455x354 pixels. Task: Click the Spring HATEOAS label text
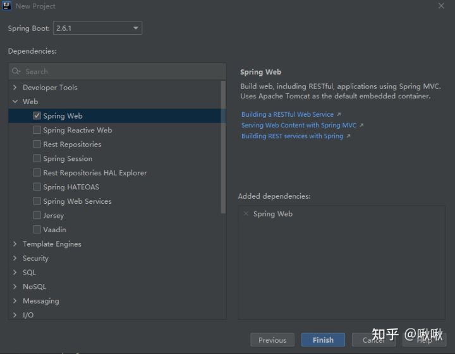pos(71,187)
